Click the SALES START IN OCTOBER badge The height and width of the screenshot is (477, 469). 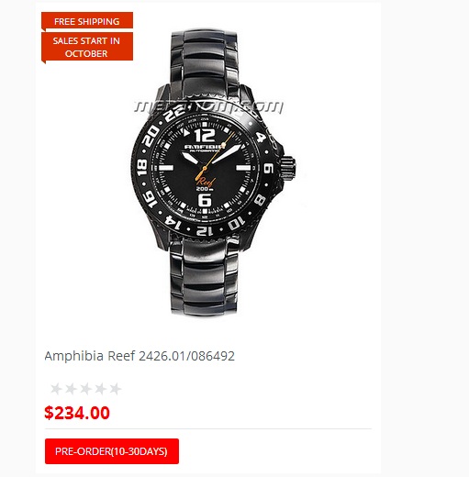(87, 47)
